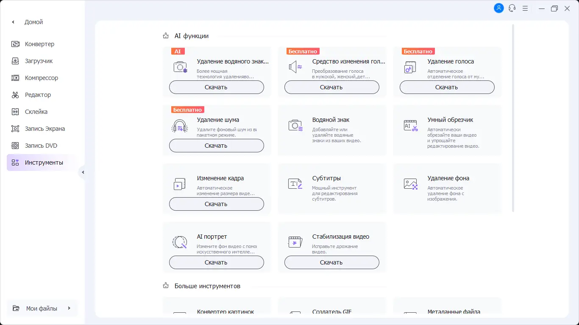
Task: Select the Background Remover (Удаление фона) icon
Action: (x=410, y=184)
